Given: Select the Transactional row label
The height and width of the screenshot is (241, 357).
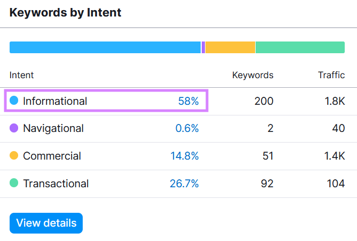Looking at the screenshot, I should [x=56, y=184].
